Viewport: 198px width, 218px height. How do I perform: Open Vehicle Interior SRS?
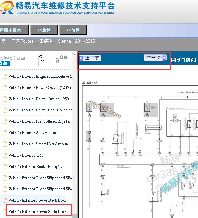26,155
